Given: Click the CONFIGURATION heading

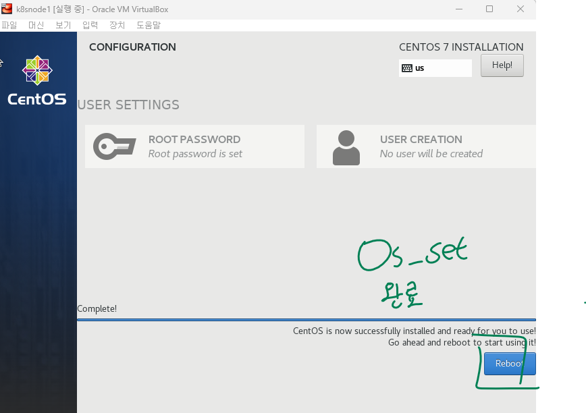Looking at the screenshot, I should pos(132,47).
